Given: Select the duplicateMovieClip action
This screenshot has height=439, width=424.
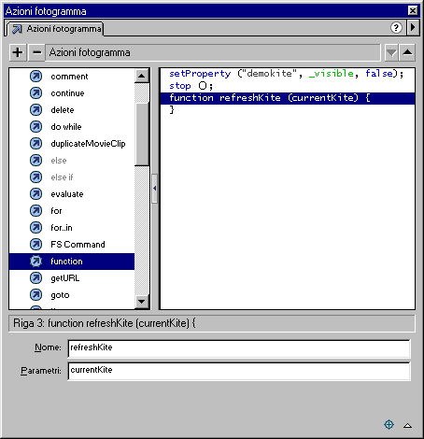Looking at the screenshot, I should click(x=88, y=144).
